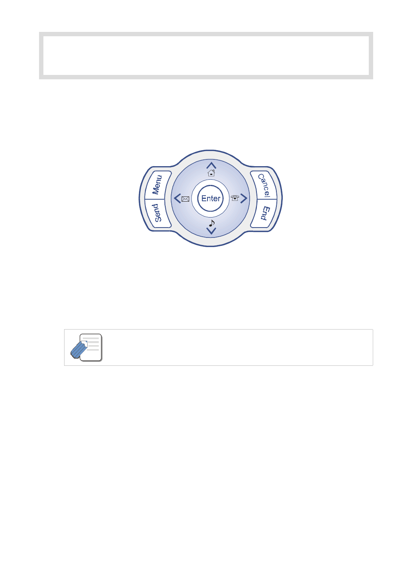Click the divider line between Cancel and End
The width and height of the screenshot is (411, 581).
pyautogui.click(x=264, y=199)
